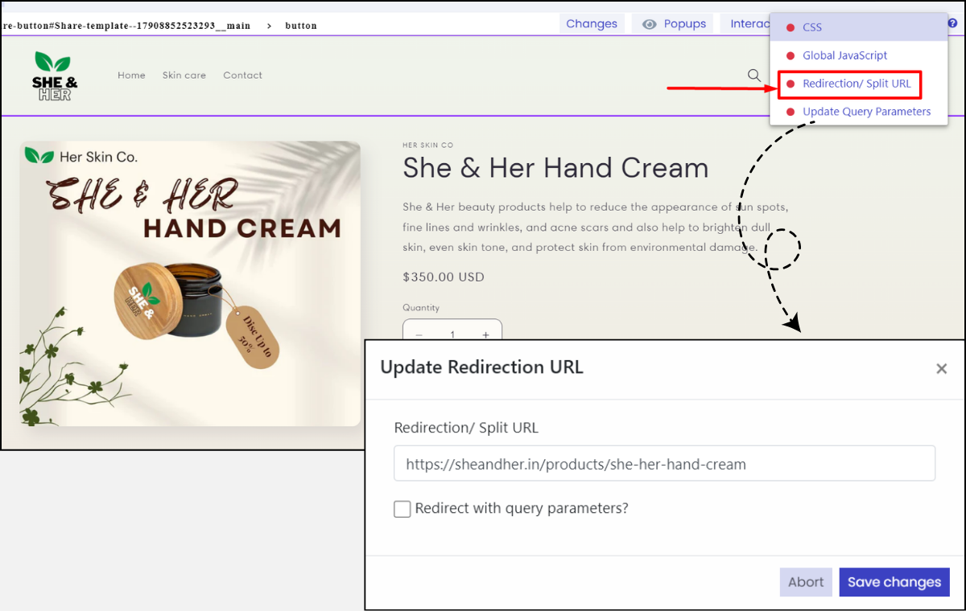Image resolution: width=966 pixels, height=611 pixels.
Task: Click the hand cream product image
Action: coord(190,284)
